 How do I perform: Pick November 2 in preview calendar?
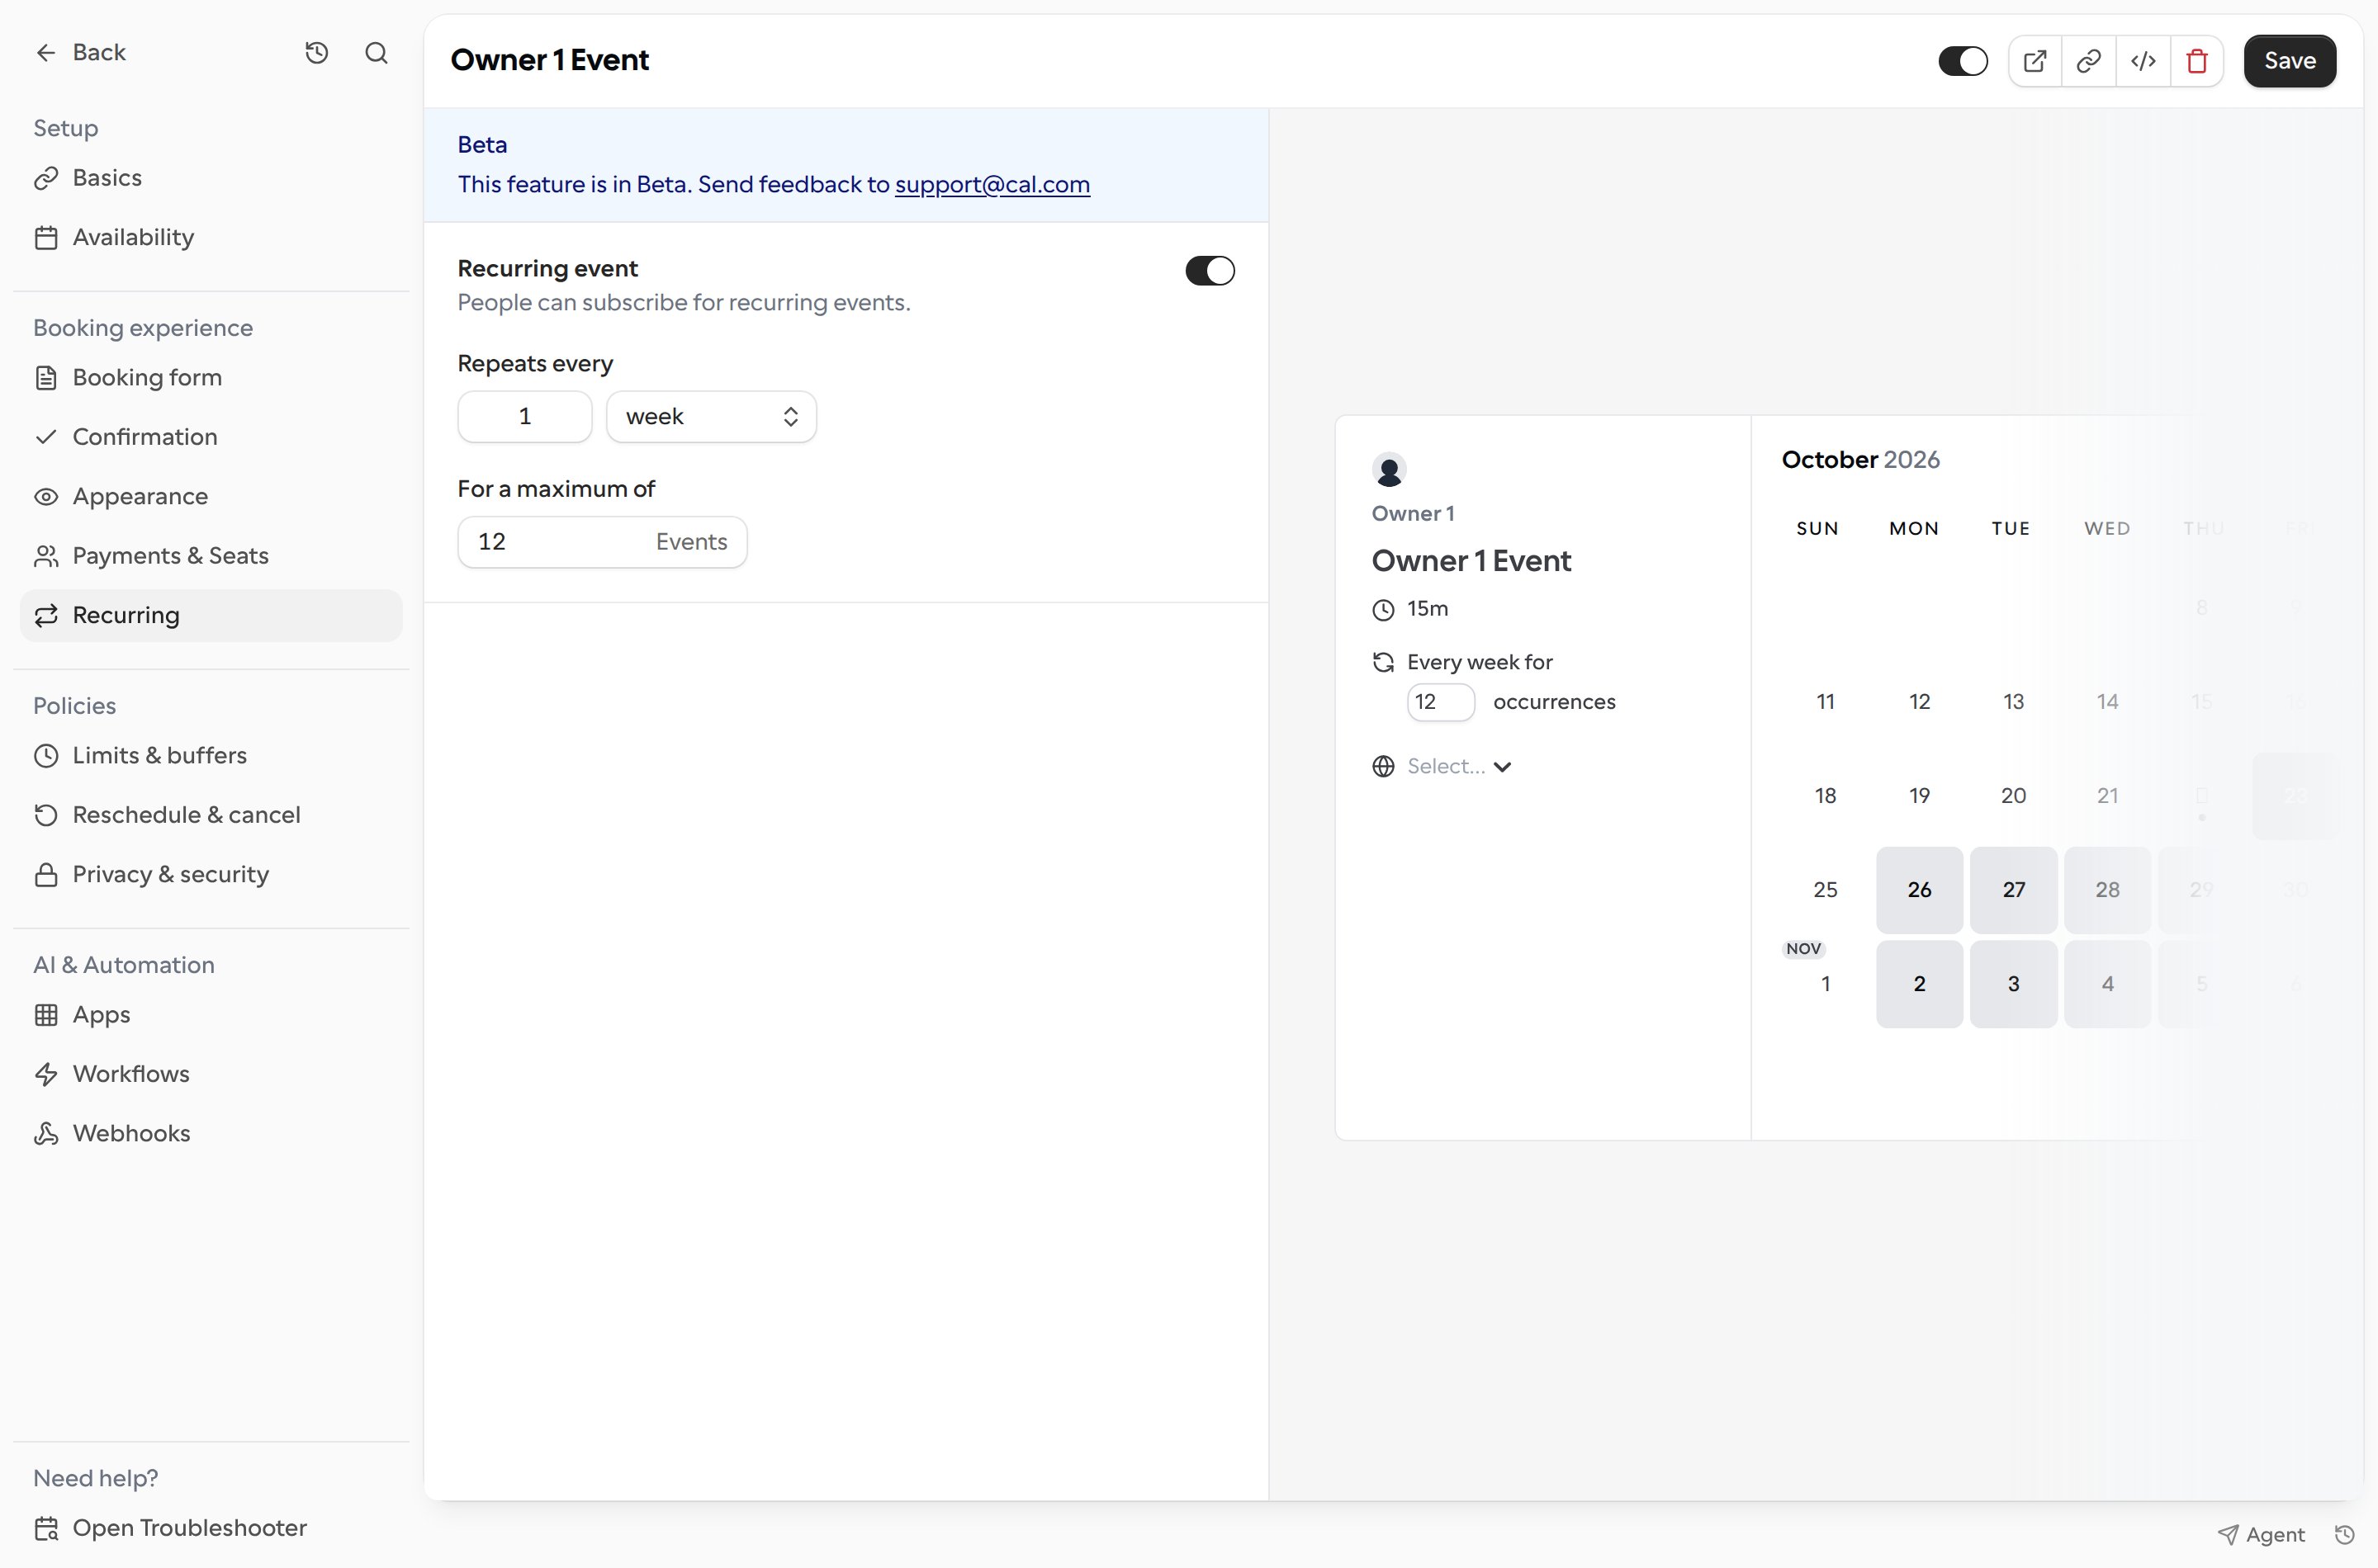click(1919, 984)
